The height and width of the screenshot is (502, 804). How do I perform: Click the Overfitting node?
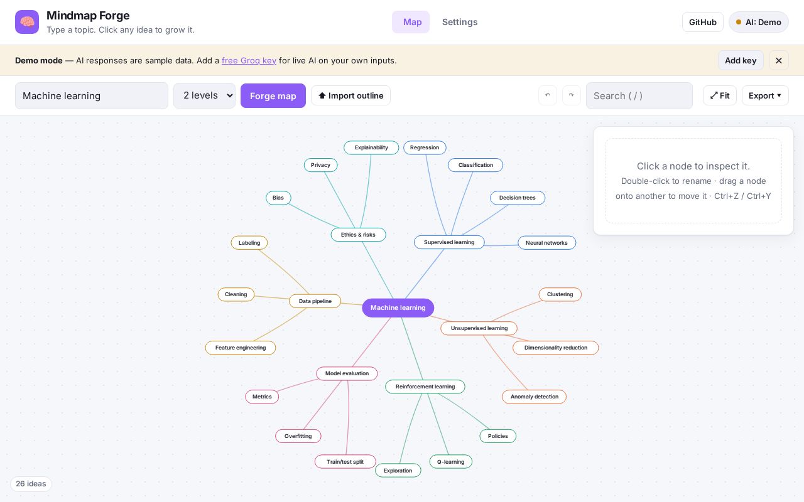(x=298, y=436)
